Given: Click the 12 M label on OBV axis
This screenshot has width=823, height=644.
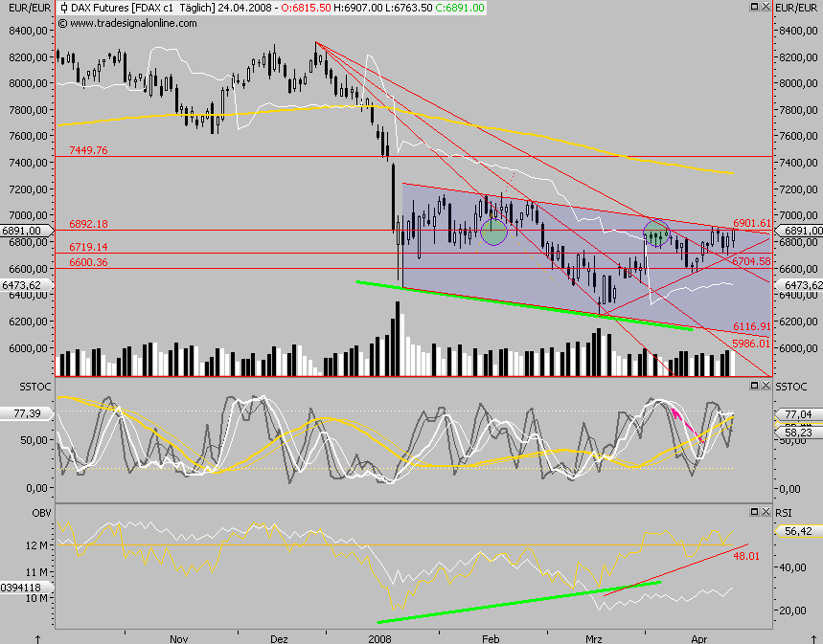Looking at the screenshot, I should (x=36, y=545).
